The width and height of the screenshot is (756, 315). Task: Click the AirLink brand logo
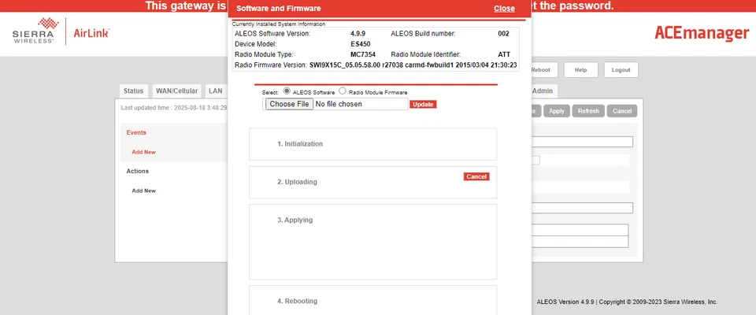[x=91, y=33]
